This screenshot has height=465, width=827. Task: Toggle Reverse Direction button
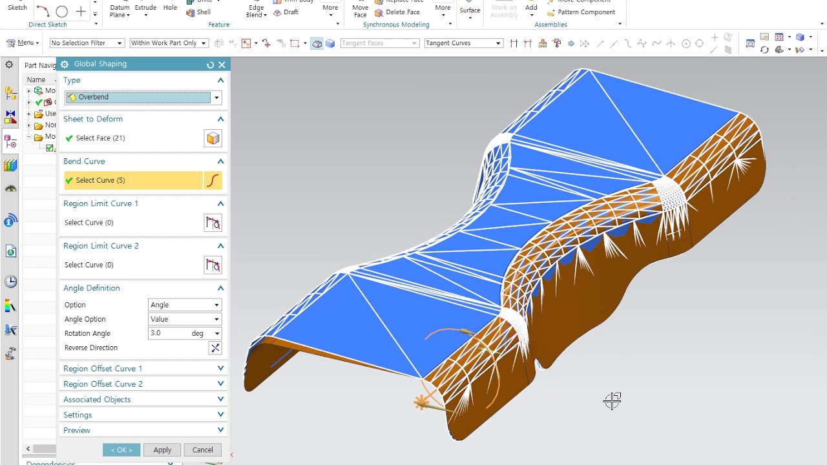point(215,348)
